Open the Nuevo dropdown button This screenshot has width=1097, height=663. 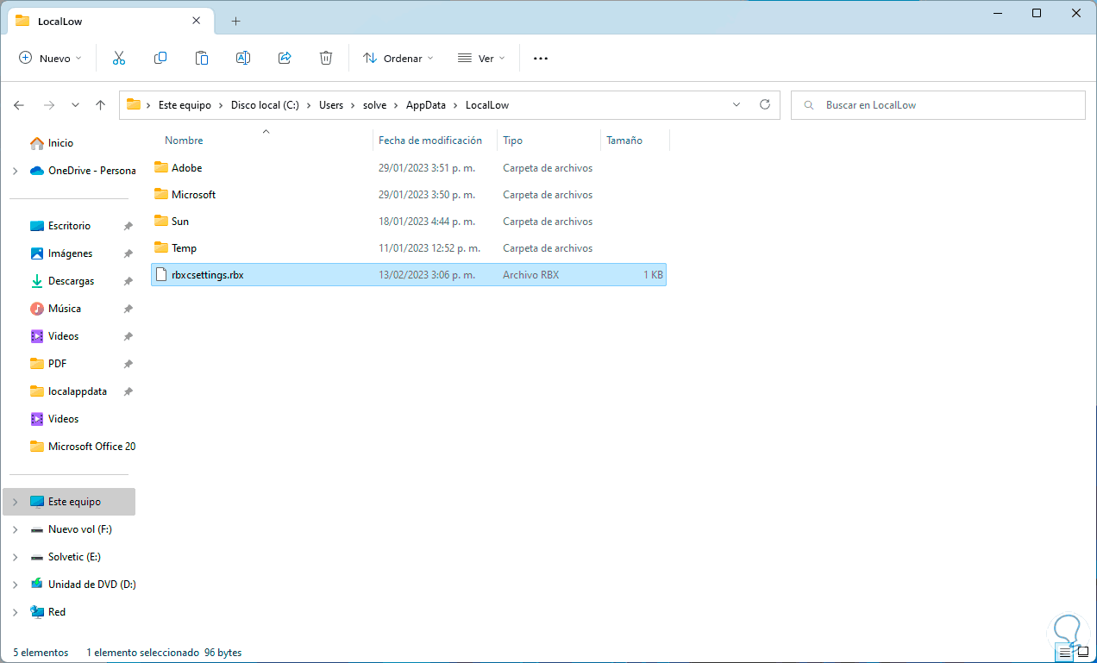(50, 59)
